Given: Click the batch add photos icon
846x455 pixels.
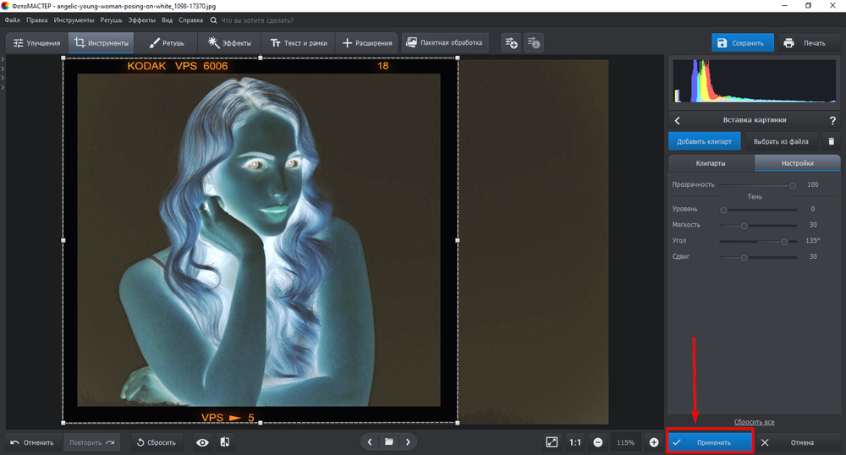Looking at the screenshot, I should coord(510,42).
